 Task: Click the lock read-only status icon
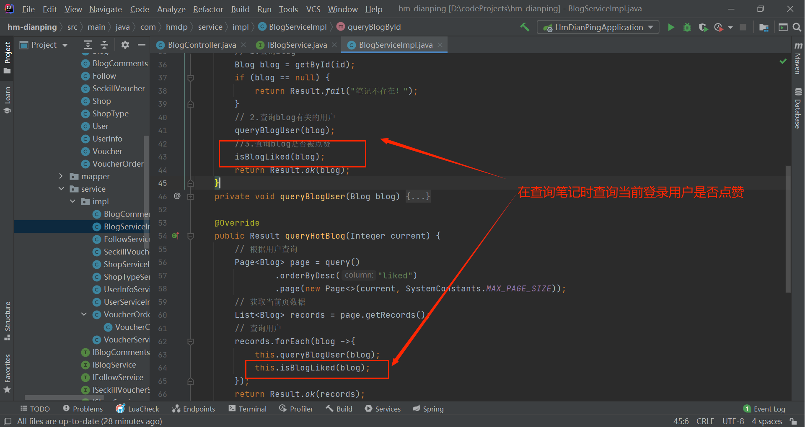click(x=793, y=421)
